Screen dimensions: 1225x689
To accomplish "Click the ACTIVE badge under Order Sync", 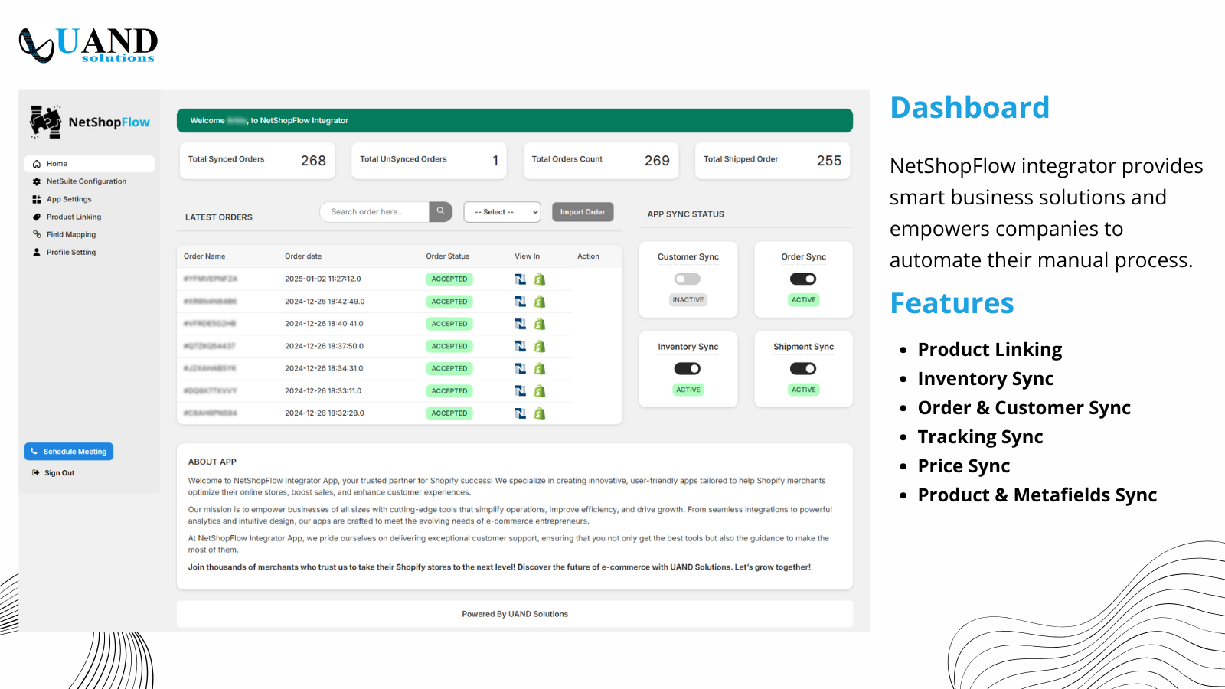I will coord(804,300).
